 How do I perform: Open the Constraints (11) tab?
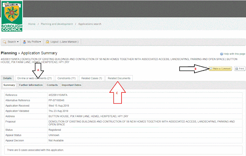(x=66, y=78)
